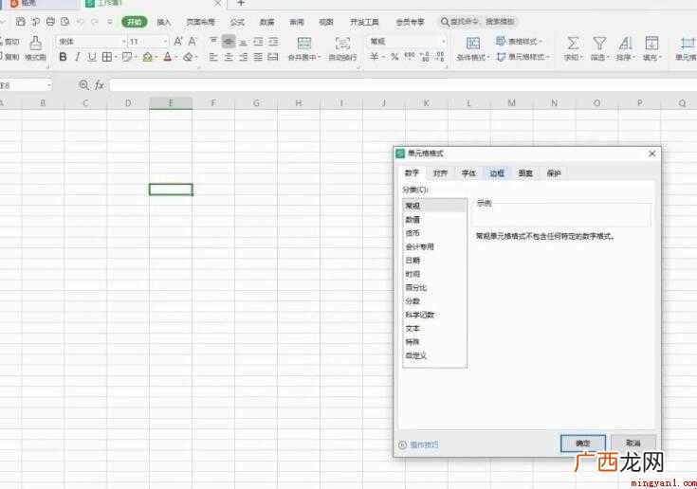697x489 pixels.
Task: Open the number format (常规) dropdown
Action: (443, 42)
